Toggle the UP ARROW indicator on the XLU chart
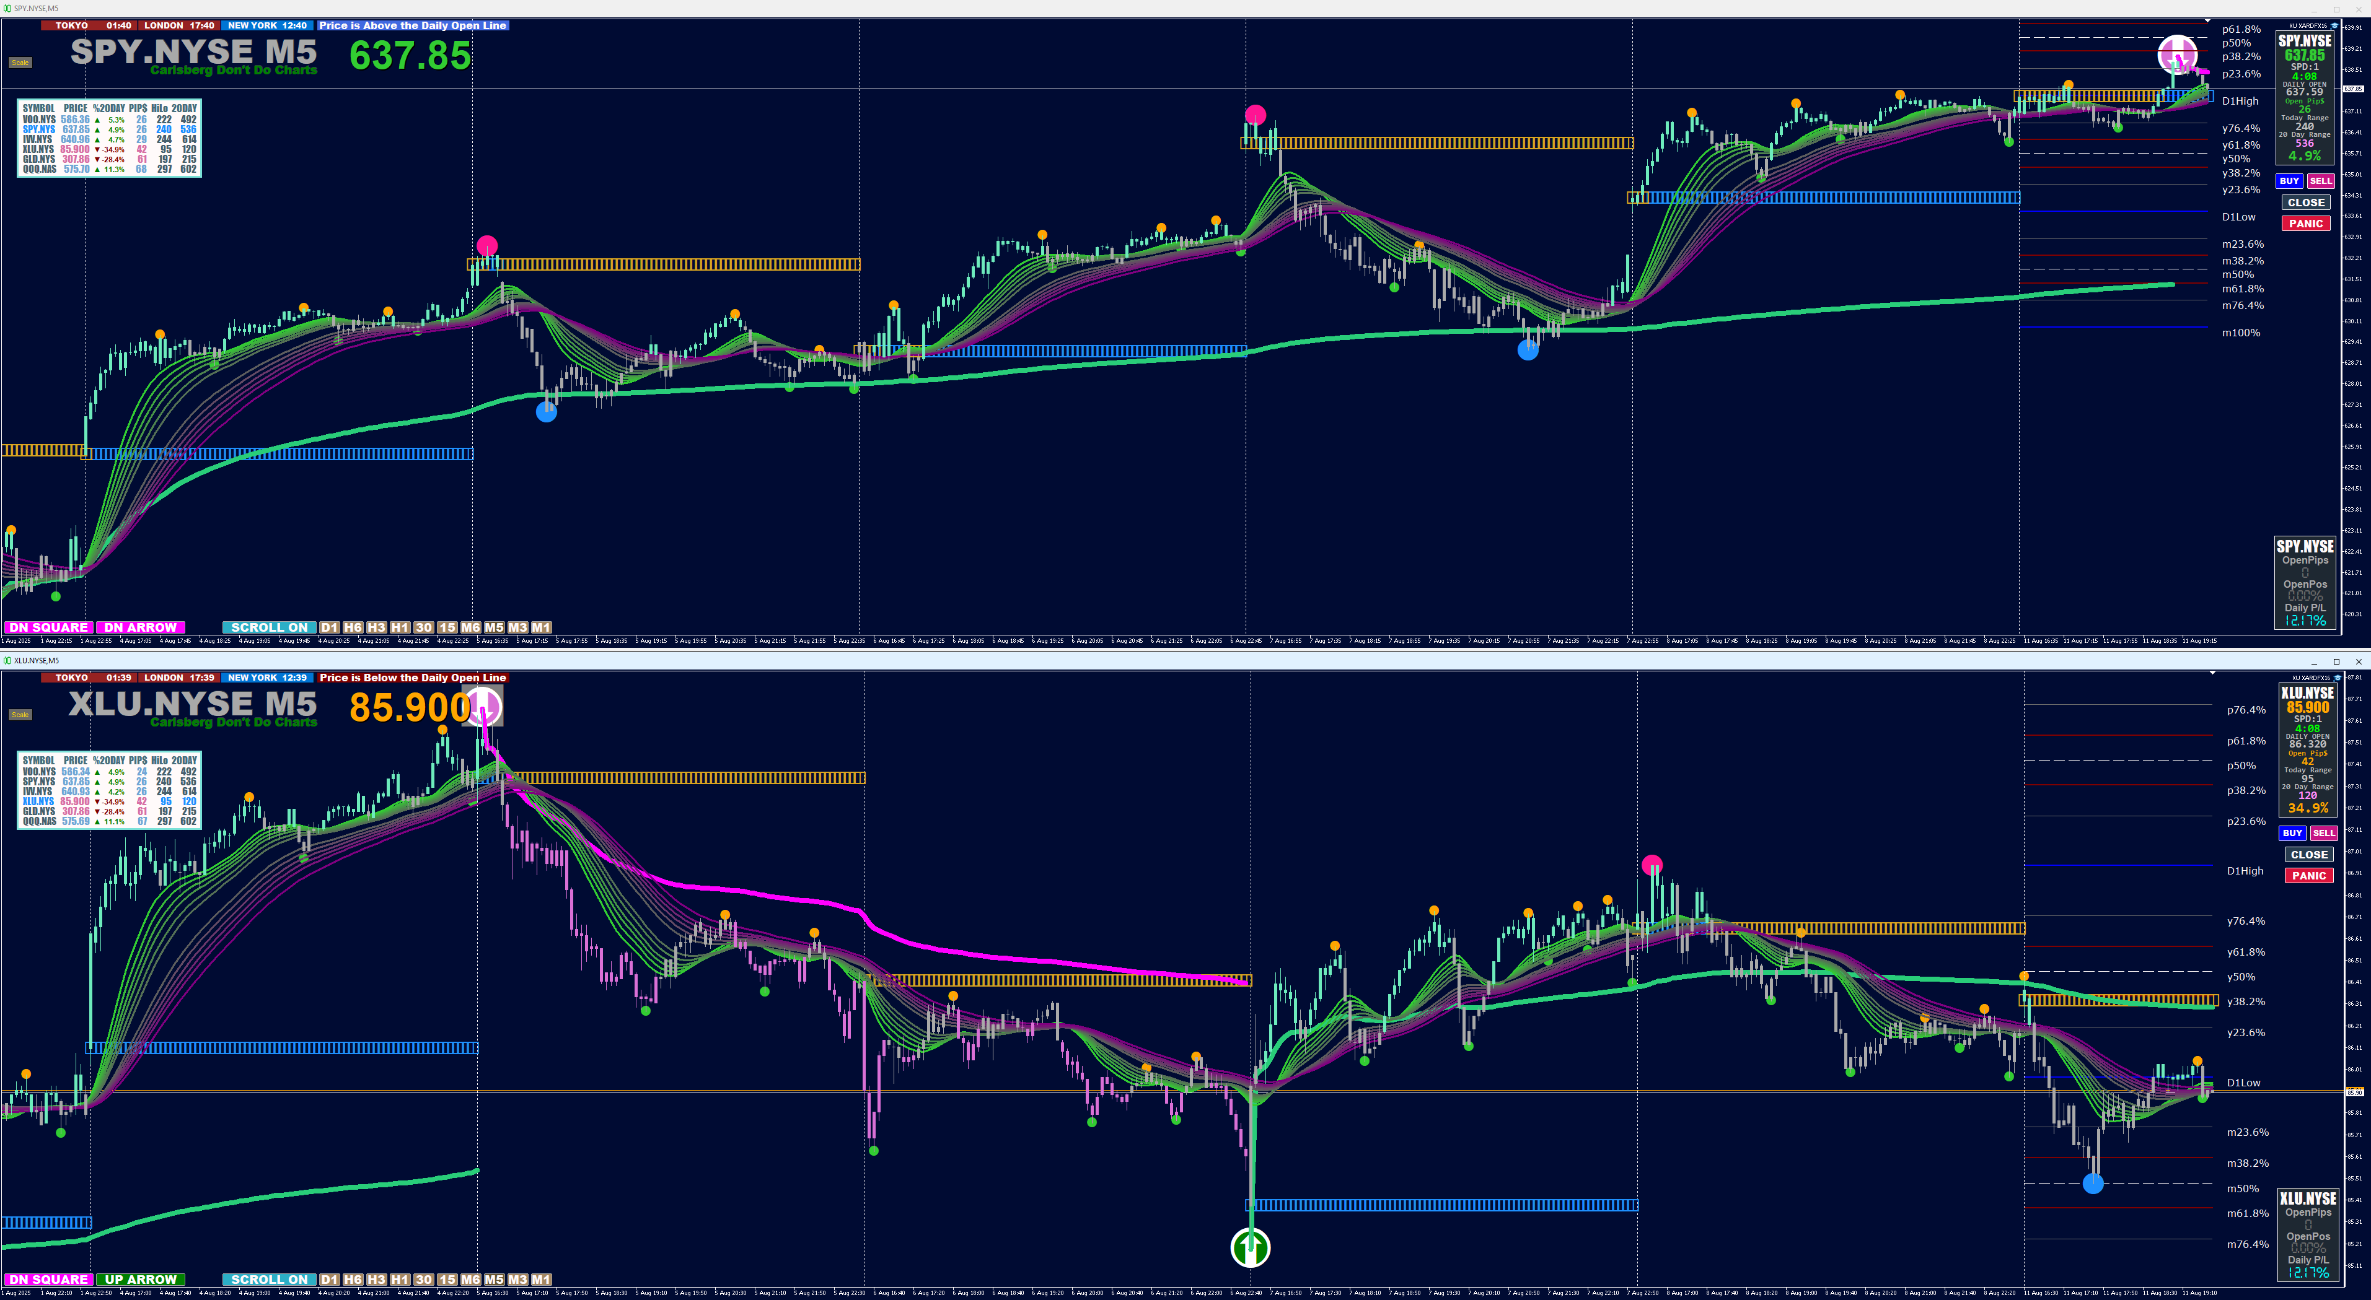The height and width of the screenshot is (1300, 2371). (x=140, y=1280)
